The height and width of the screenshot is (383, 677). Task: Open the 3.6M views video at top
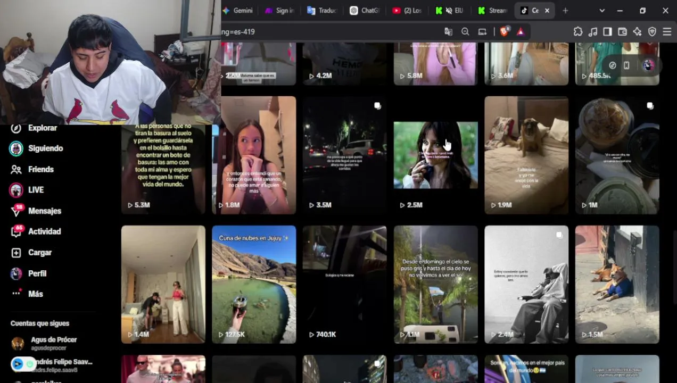[526, 64]
